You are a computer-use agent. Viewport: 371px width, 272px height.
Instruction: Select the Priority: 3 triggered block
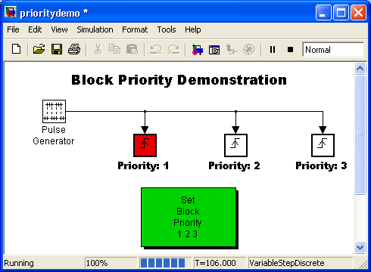(x=323, y=145)
